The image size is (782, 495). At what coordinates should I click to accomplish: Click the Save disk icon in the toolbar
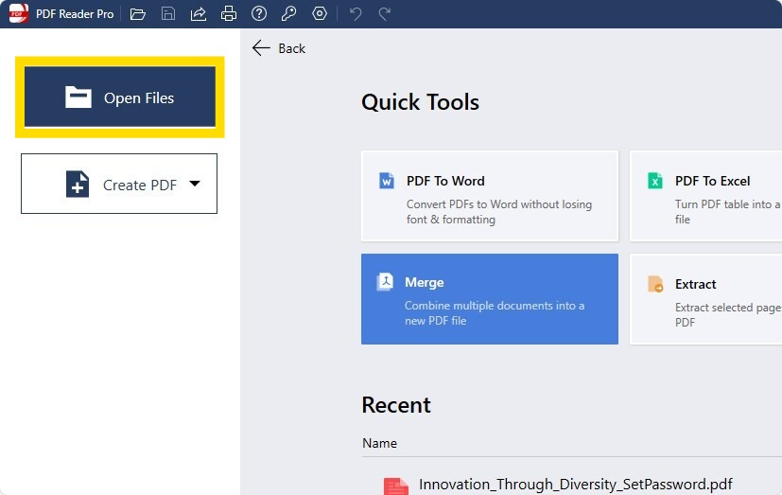pos(168,13)
